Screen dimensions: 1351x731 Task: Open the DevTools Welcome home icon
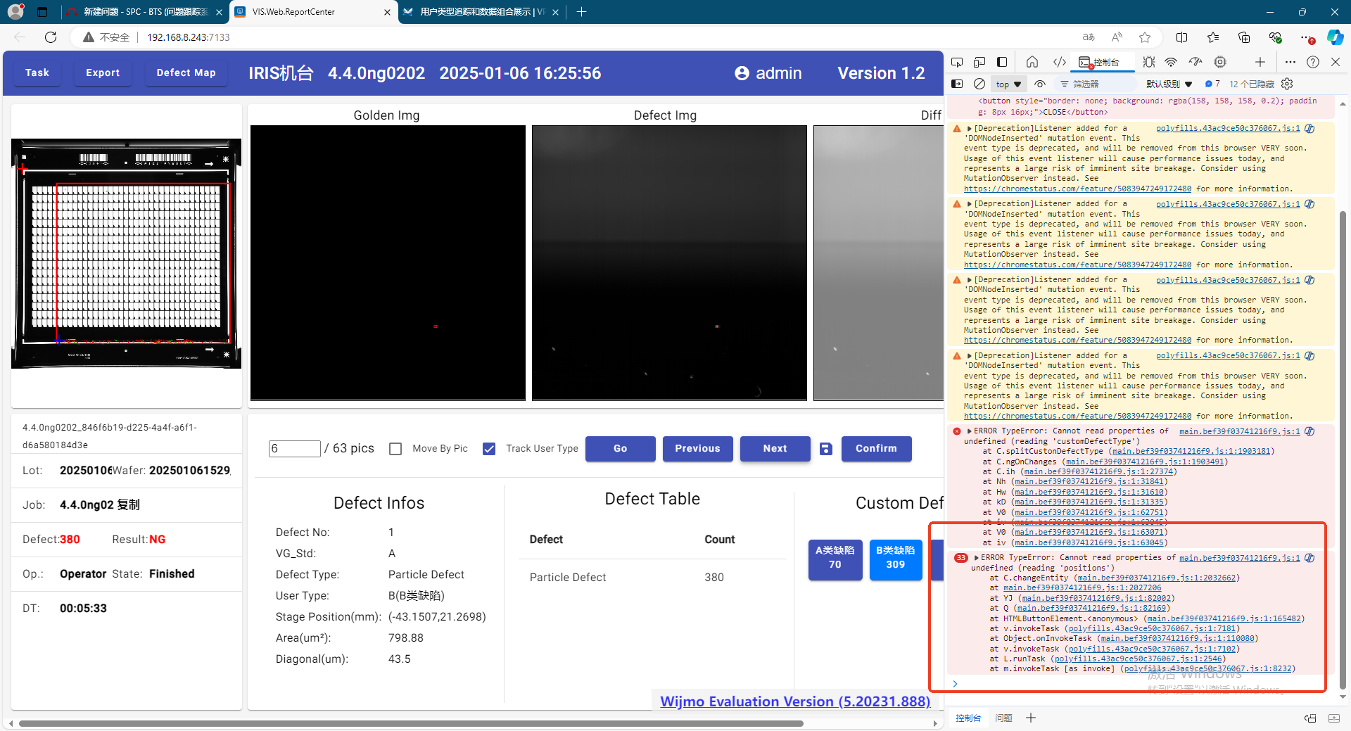(1032, 62)
